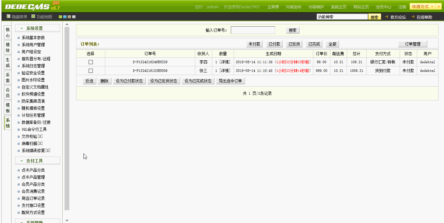The height and width of the screenshot is (223, 444).
Task: Switch orders view to 已付款 tab
Action: [x=274, y=44]
